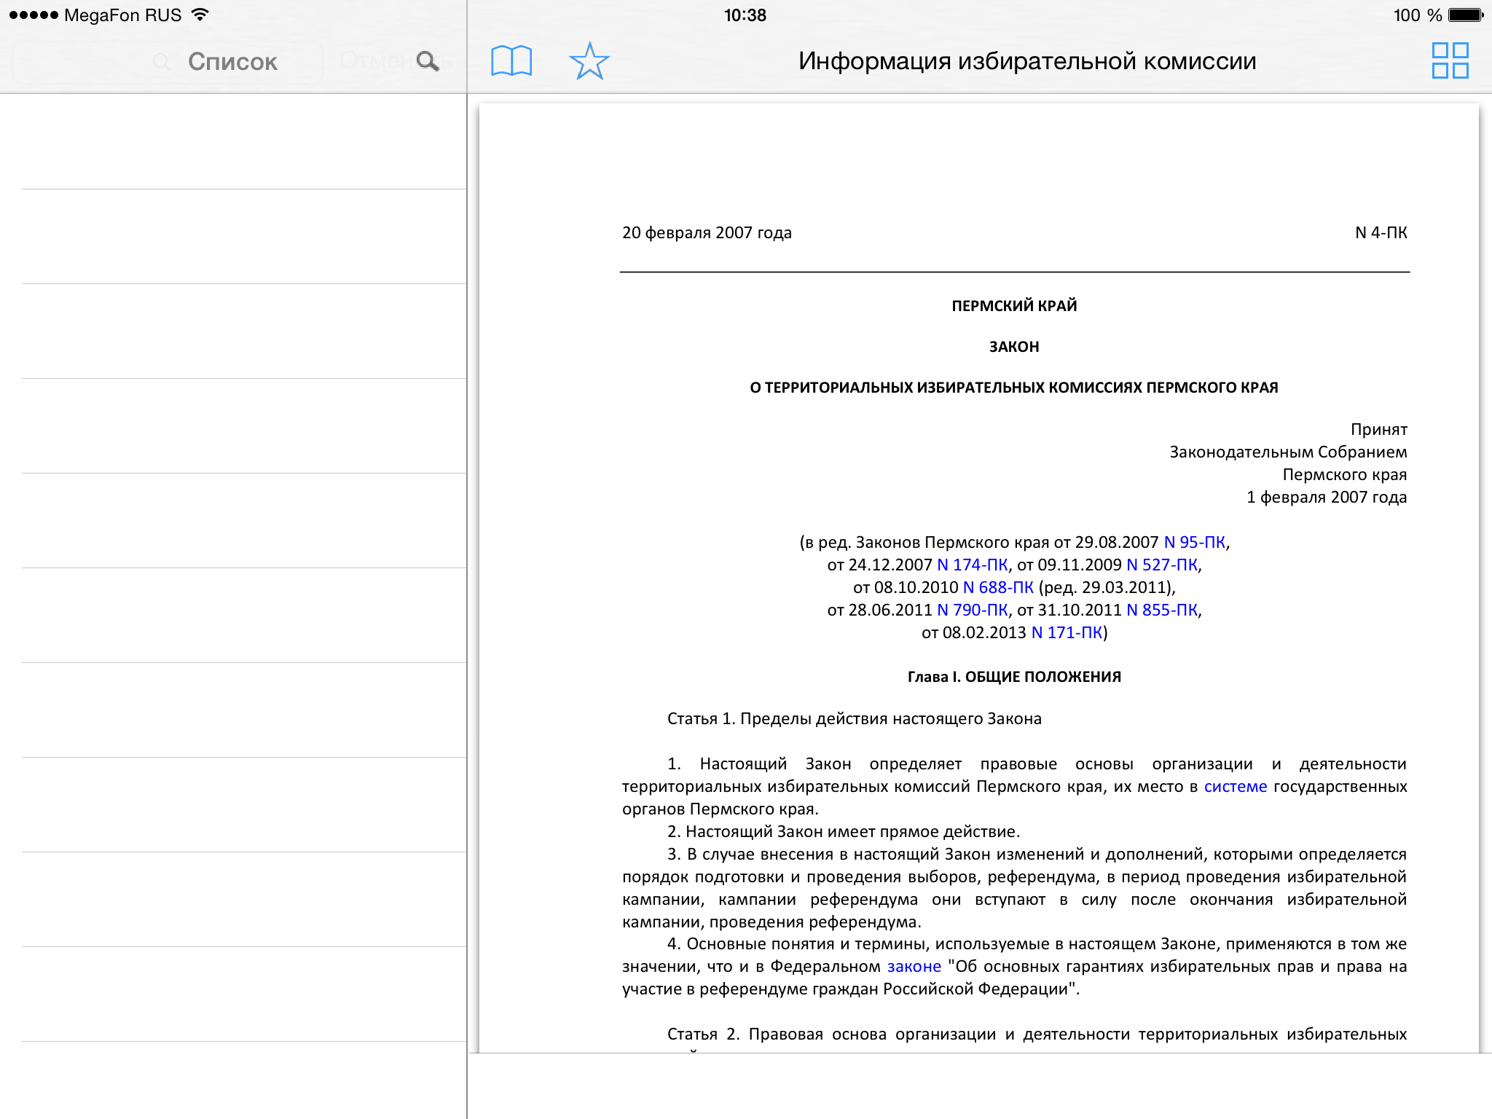Image resolution: width=1492 pixels, height=1119 pixels.
Task: Follow the N 171-ПК hyperlink
Action: click(x=1066, y=632)
